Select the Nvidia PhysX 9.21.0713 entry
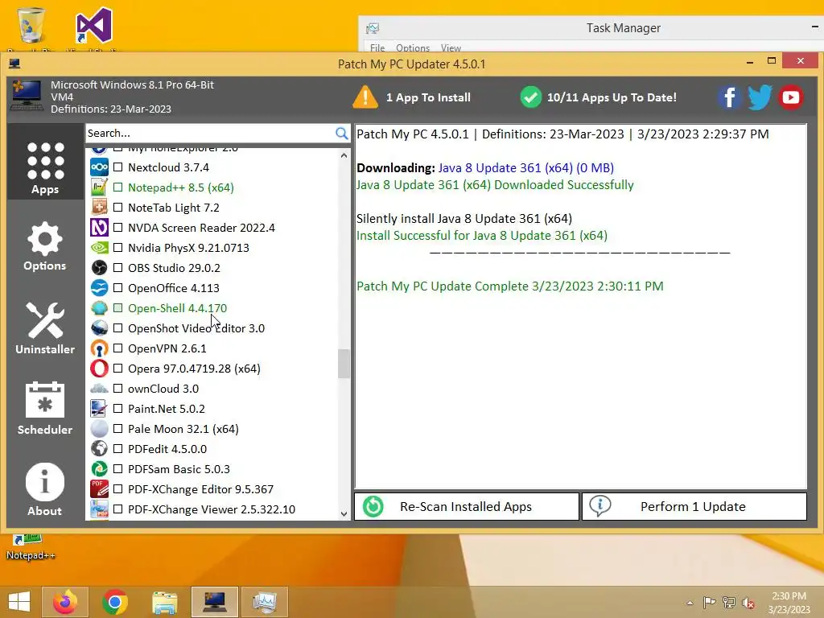824x618 pixels. click(188, 248)
